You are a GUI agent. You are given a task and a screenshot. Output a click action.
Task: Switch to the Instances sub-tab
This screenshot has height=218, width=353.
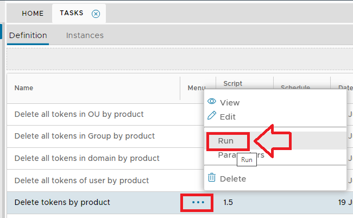pos(85,35)
